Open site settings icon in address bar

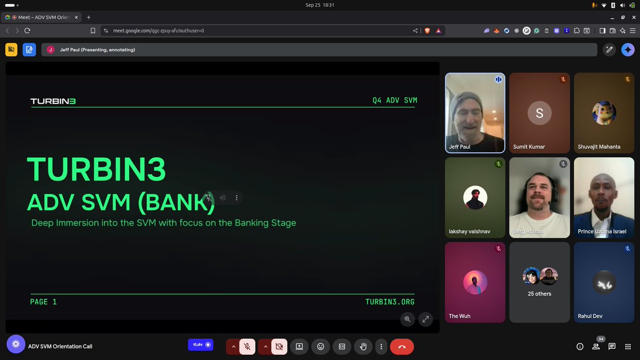(x=106, y=30)
